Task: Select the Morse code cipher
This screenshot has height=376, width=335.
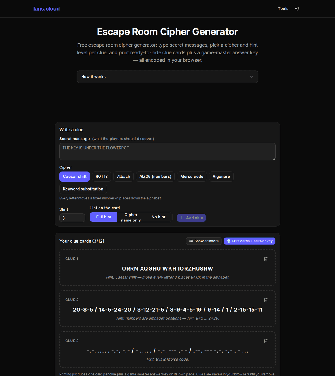Action: point(192,177)
